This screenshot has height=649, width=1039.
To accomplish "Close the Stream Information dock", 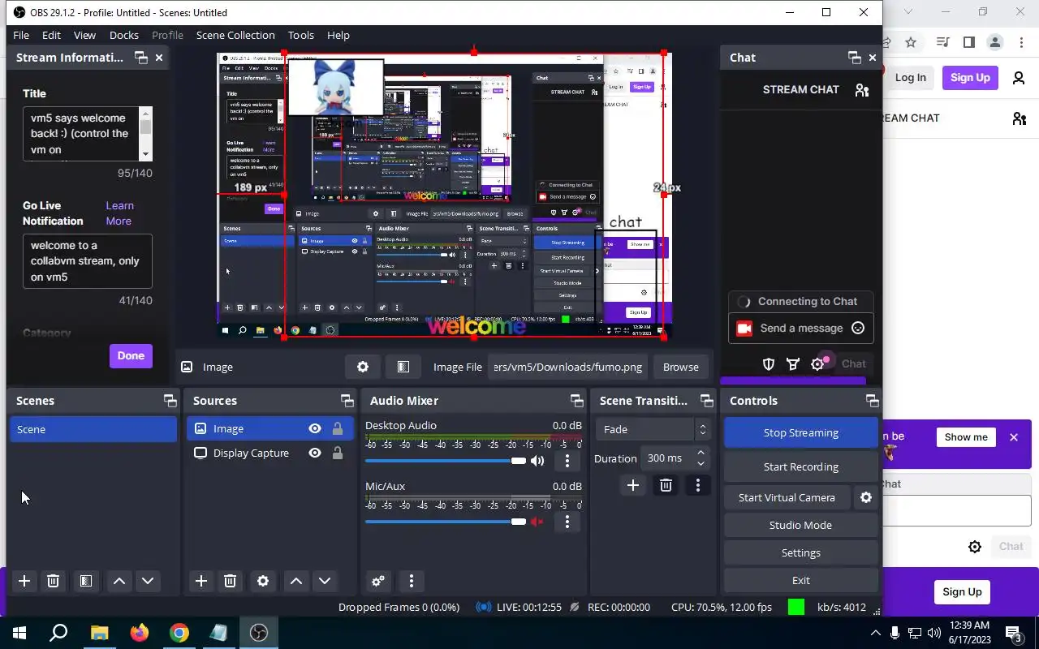I will pos(159,58).
